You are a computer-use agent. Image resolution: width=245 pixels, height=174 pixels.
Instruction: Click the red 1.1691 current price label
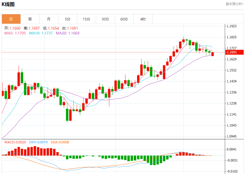pos(234,52)
